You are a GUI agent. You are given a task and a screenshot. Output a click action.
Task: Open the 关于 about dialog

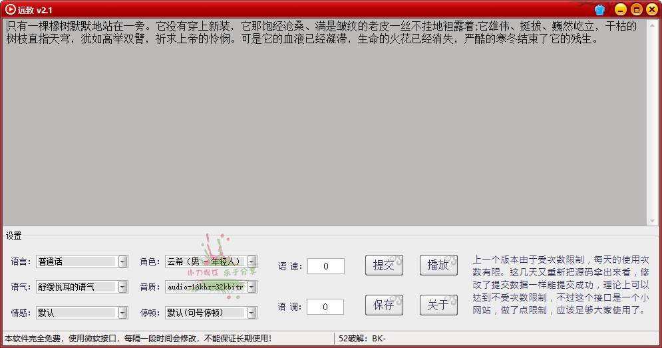click(438, 305)
